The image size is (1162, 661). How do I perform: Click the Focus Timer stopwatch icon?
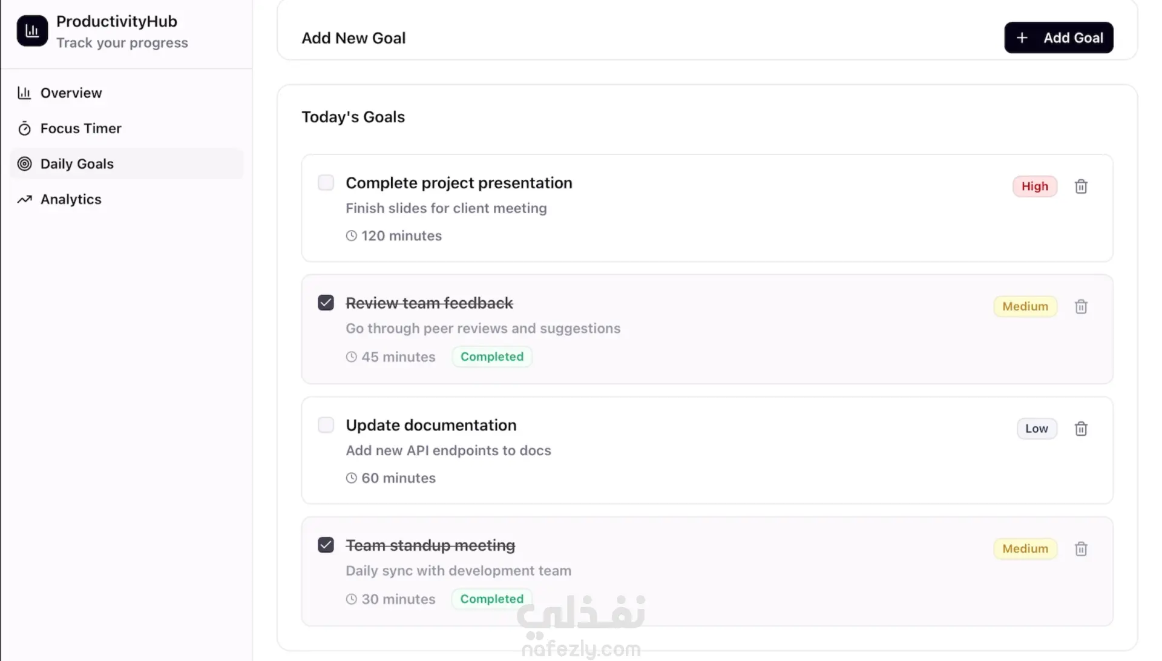pos(24,128)
